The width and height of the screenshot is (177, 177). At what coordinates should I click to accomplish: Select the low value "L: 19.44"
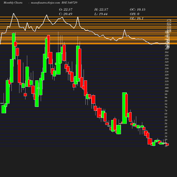101,14
